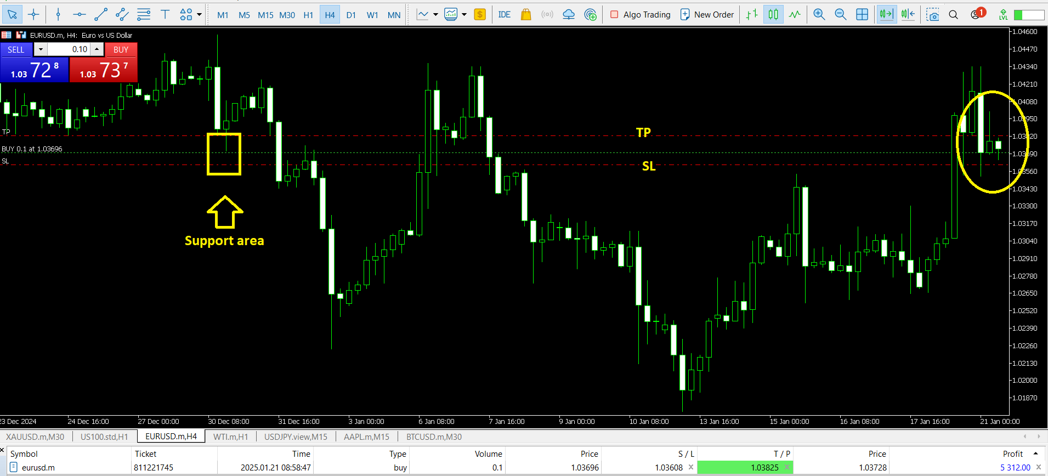Image resolution: width=1048 pixels, height=476 pixels.
Task: Open the search magnifier icon
Action: pos(954,15)
